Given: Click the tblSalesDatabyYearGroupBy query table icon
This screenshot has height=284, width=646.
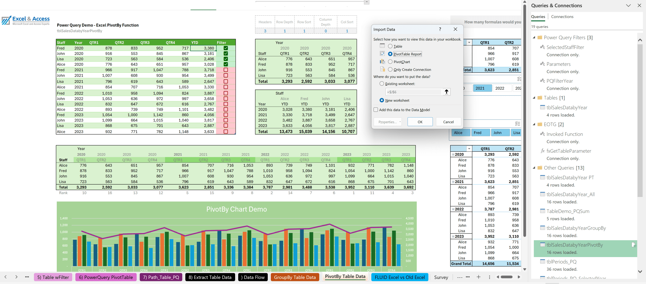Looking at the screenshot, I should pos(543,228).
